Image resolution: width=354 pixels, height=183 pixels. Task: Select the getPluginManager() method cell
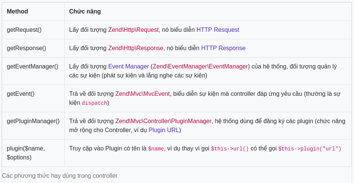point(33,121)
